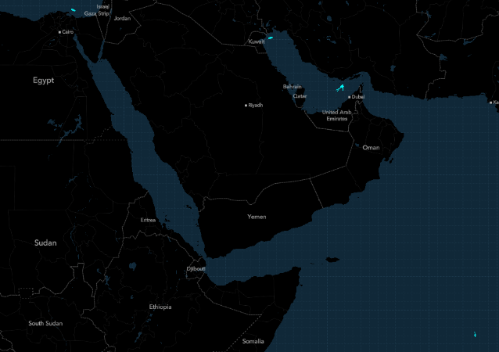Select the cyan track in the gulf by Dubai
This screenshot has height=352, width=499.
(x=340, y=88)
